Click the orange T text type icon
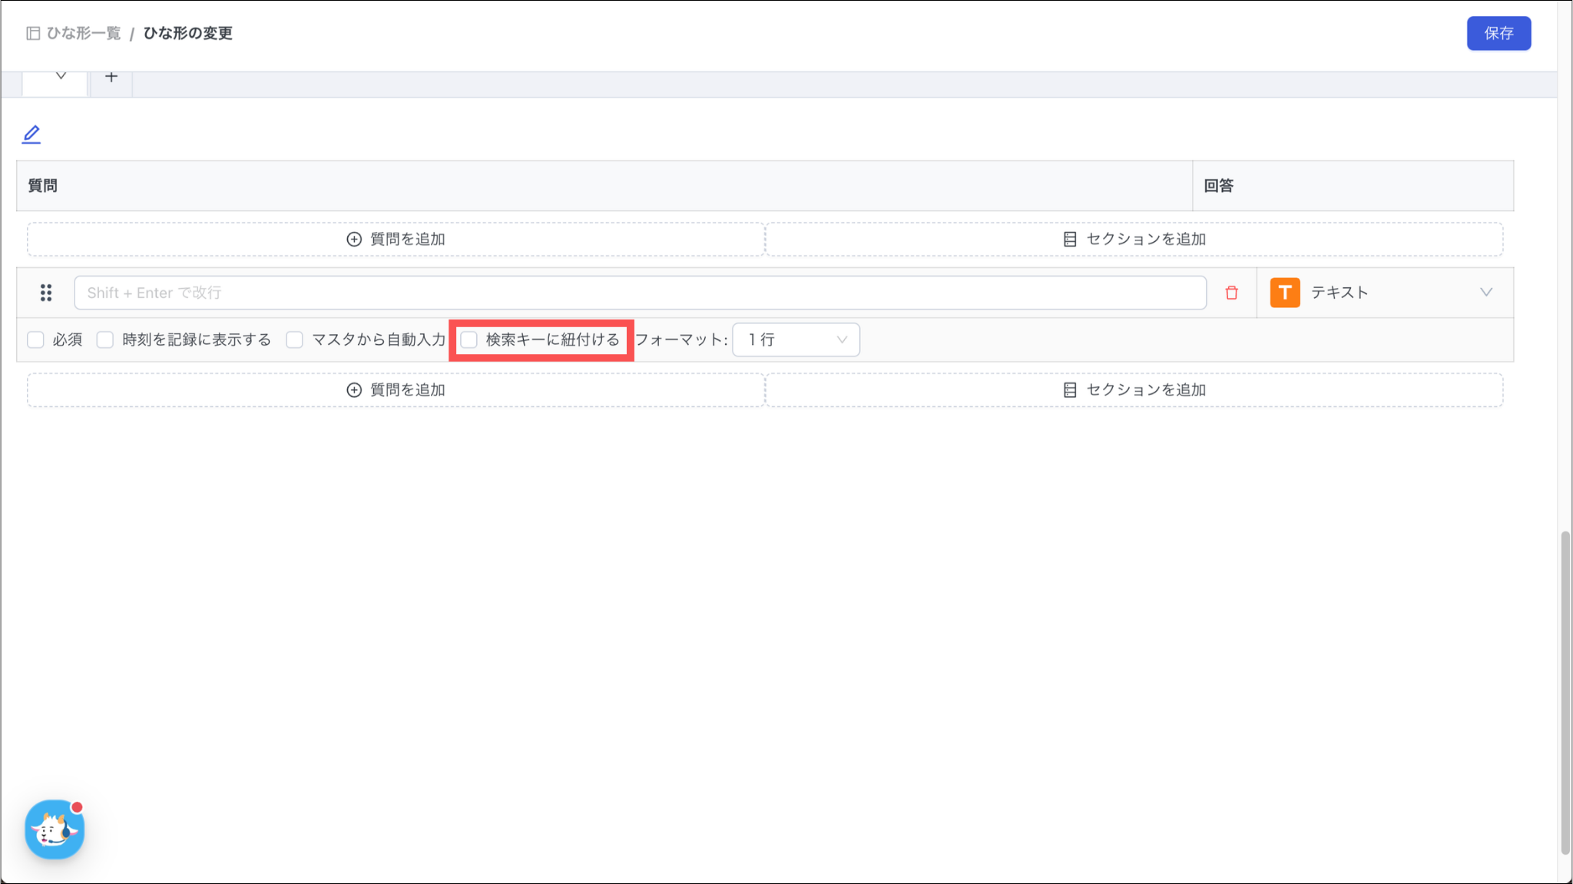The image size is (1573, 884). point(1284,293)
